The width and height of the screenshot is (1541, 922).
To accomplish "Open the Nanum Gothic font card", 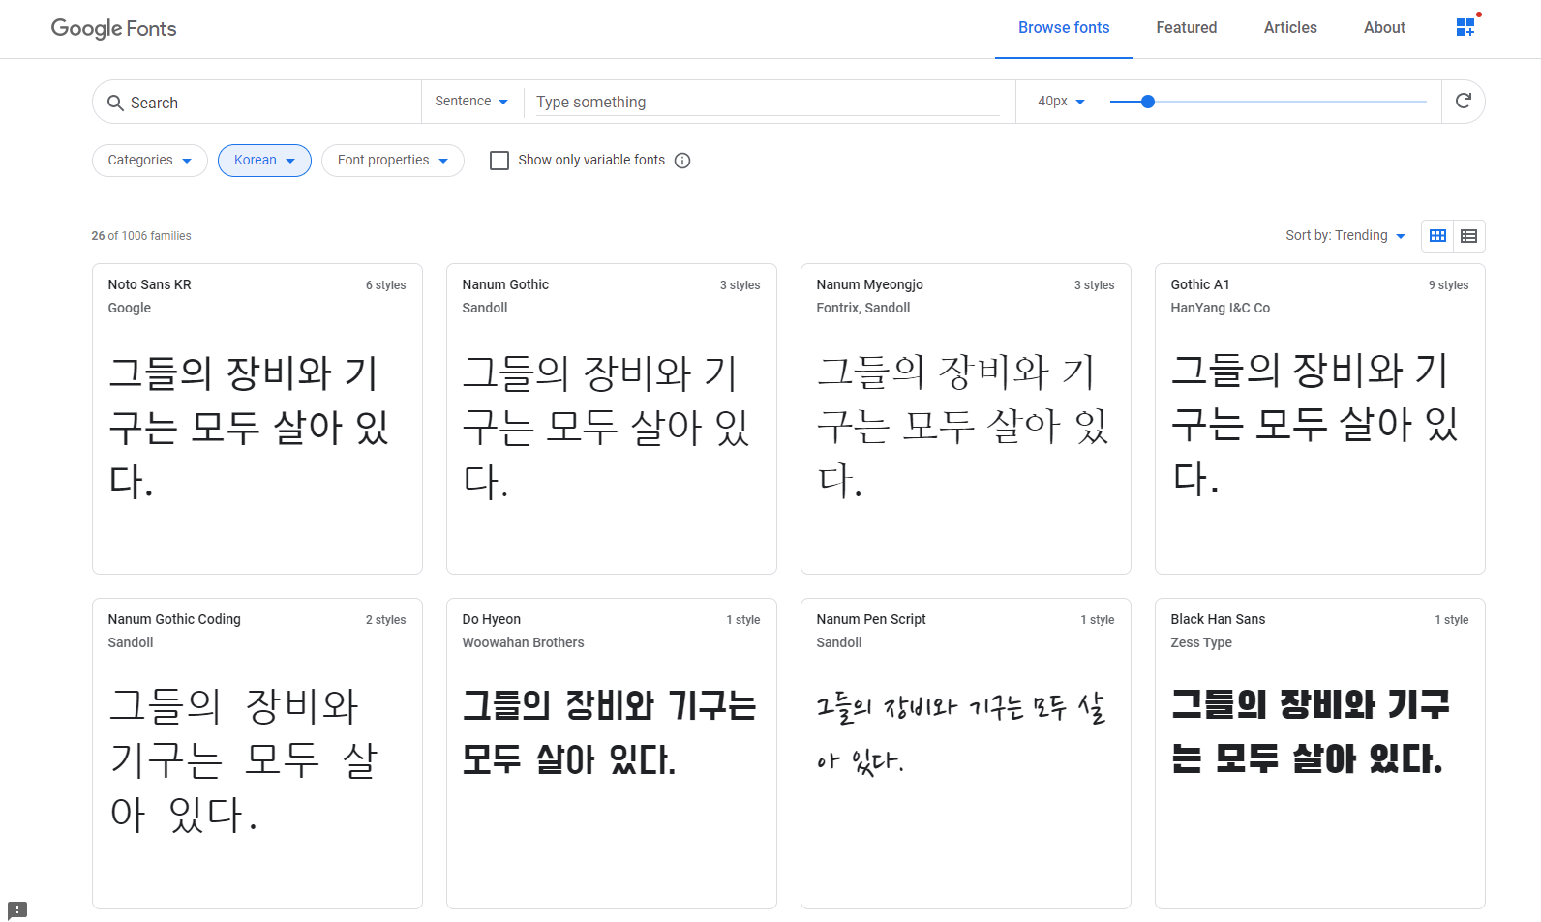I will (x=612, y=419).
